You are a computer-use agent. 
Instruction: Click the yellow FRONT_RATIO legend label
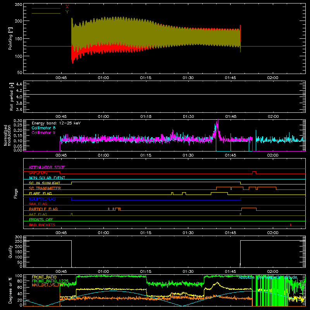point(44,277)
